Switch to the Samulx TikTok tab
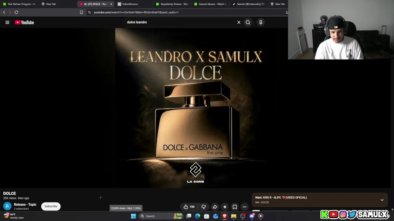 pyautogui.click(x=249, y=4)
